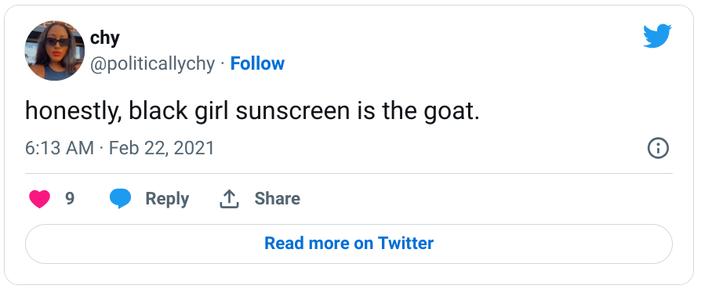The width and height of the screenshot is (701, 289).
Task: Click the like count 9
Action: tap(70, 198)
